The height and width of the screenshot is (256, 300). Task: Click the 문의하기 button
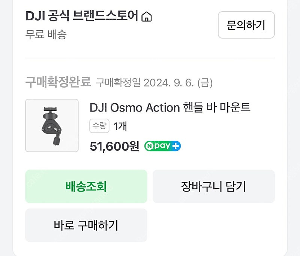246,25
